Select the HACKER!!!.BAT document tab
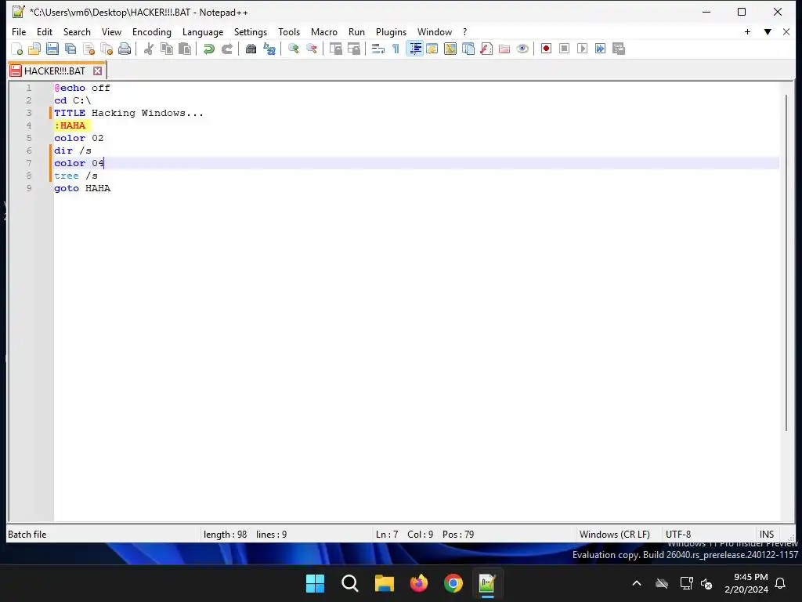The image size is (802, 602). click(55, 71)
